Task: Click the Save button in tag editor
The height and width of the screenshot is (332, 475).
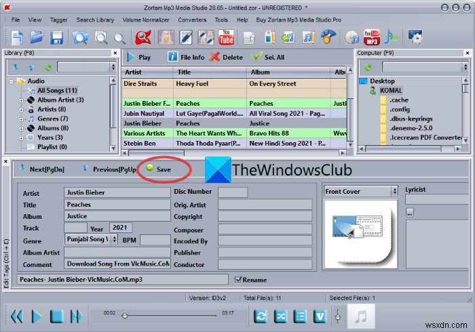Action: coord(159,169)
